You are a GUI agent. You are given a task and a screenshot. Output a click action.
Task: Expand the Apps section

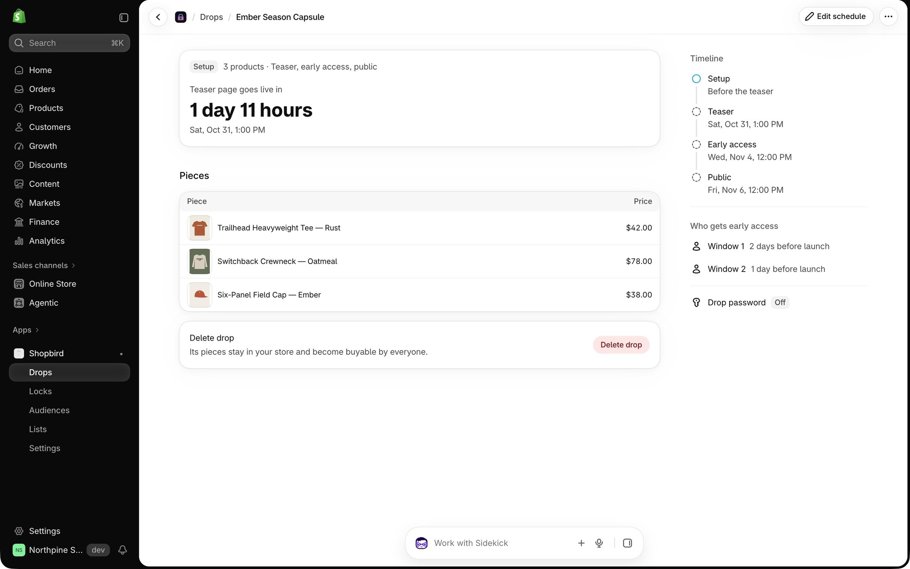click(26, 330)
